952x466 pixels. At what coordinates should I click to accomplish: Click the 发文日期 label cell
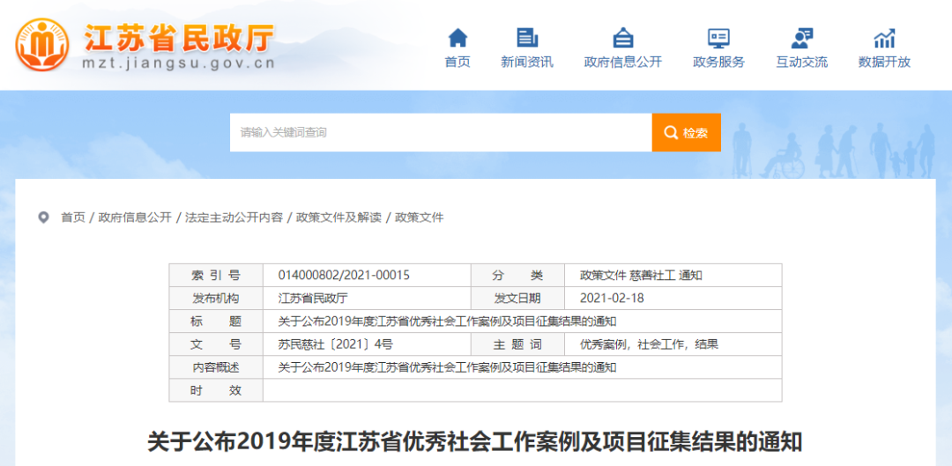point(517,299)
